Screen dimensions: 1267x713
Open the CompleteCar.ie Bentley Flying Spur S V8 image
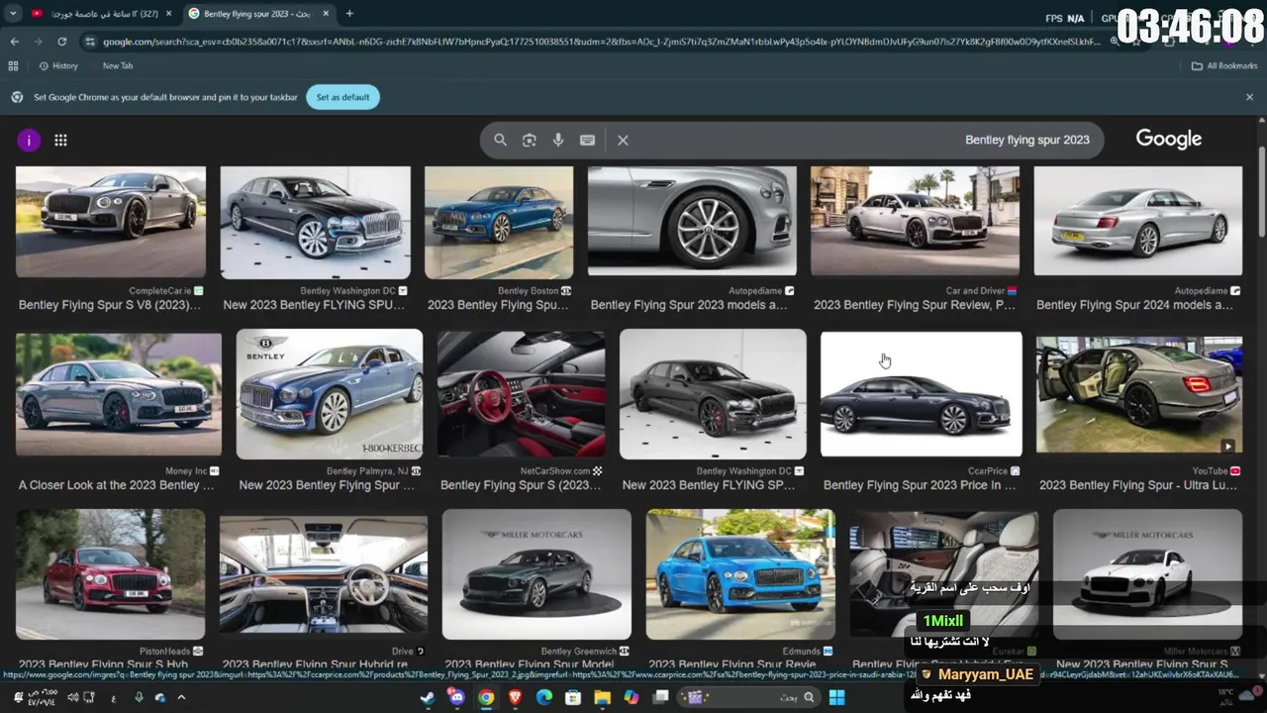(x=111, y=222)
